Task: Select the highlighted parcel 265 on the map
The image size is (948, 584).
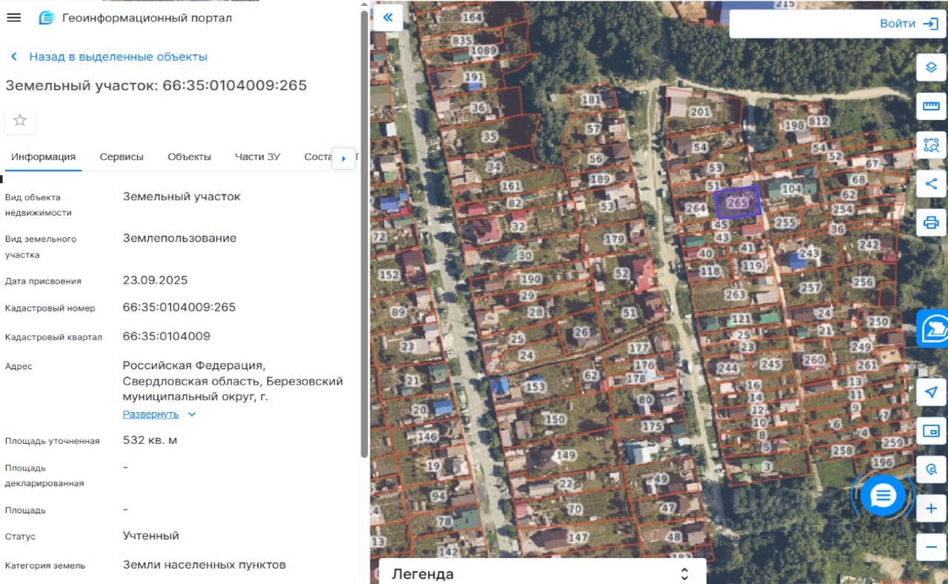Action: pos(738,202)
